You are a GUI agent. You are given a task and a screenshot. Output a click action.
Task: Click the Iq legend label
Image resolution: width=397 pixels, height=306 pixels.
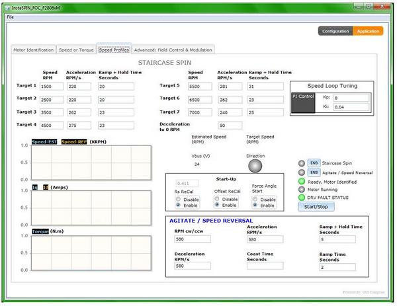(34, 188)
